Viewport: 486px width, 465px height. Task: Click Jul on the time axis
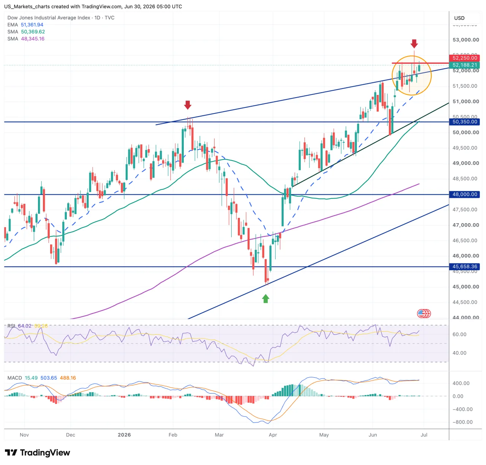click(424, 435)
